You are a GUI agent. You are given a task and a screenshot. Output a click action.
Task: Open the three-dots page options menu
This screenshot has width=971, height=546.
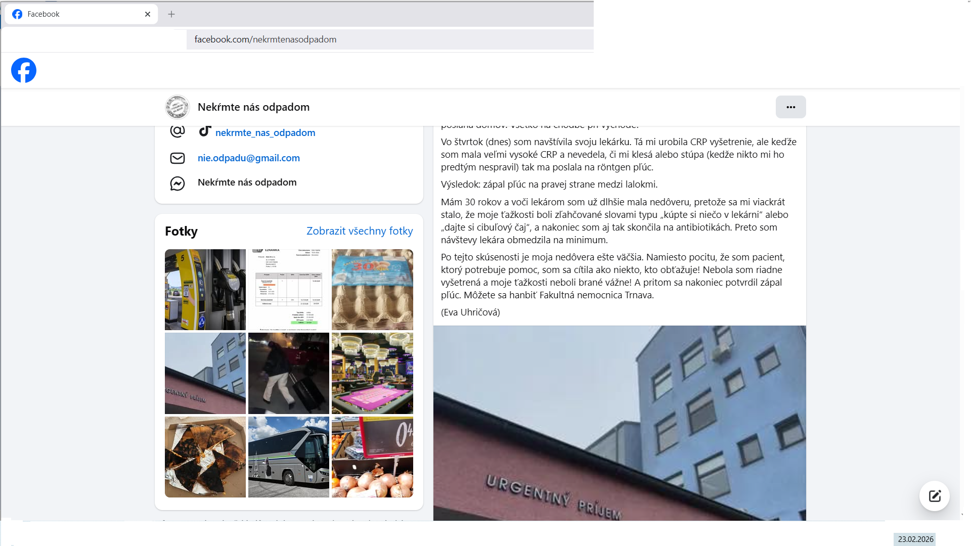[790, 107]
